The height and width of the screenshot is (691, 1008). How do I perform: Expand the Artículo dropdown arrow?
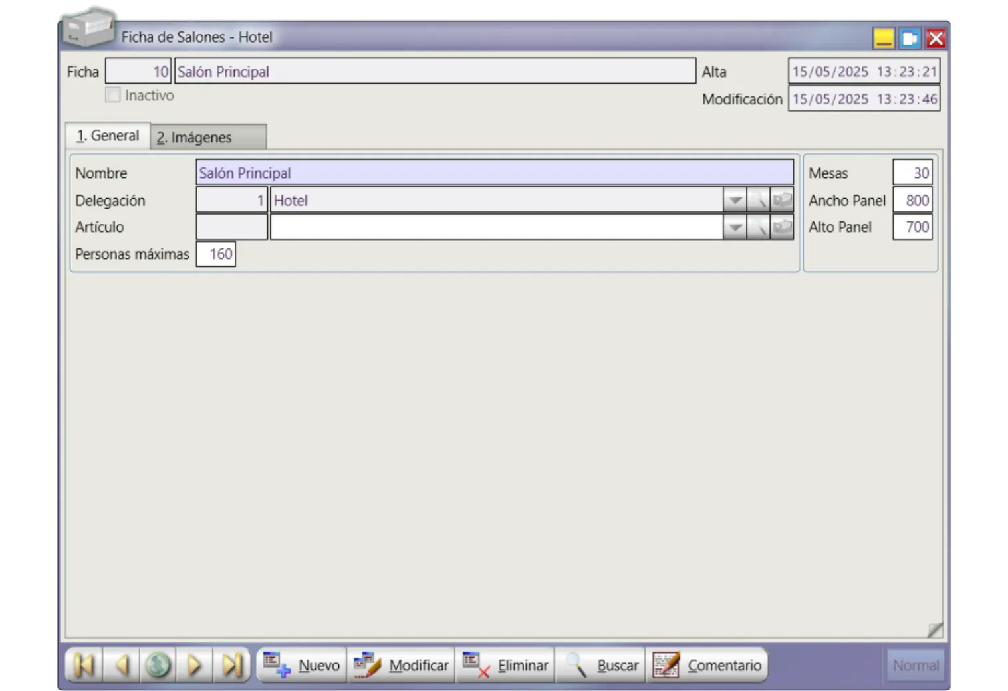[735, 227]
